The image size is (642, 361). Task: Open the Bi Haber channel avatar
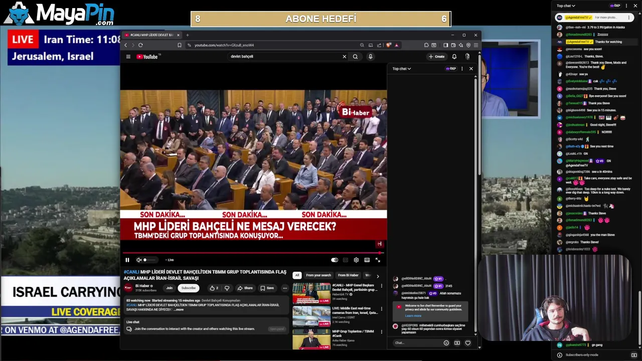pos(128,288)
